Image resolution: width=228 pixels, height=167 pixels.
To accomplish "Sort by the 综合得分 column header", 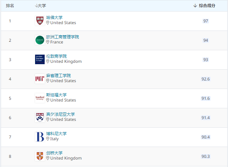I will pos(204,6).
